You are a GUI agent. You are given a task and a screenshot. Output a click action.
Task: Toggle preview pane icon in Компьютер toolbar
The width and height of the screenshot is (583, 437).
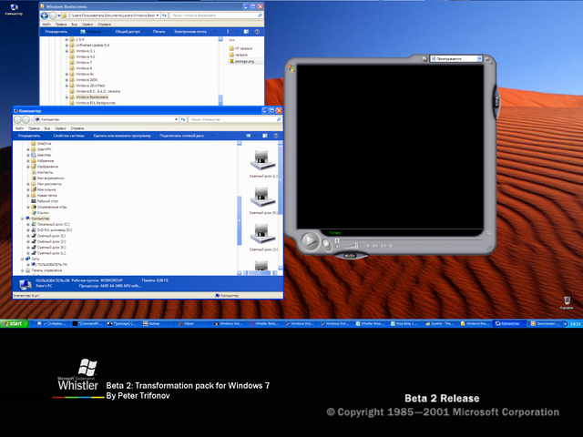click(265, 136)
